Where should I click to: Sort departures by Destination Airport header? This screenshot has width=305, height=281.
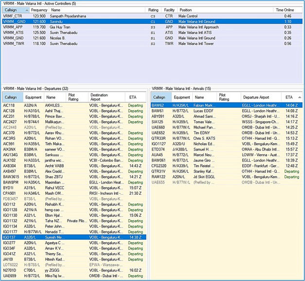click(99, 98)
